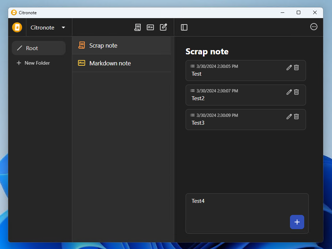Screen dimensions: 332x249
Task: Close the Citronote window
Action: pos(315,13)
